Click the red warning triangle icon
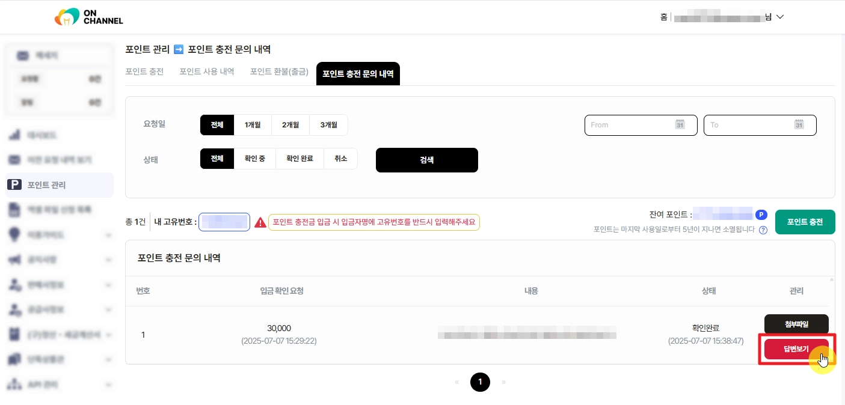The image size is (845, 405). click(260, 222)
